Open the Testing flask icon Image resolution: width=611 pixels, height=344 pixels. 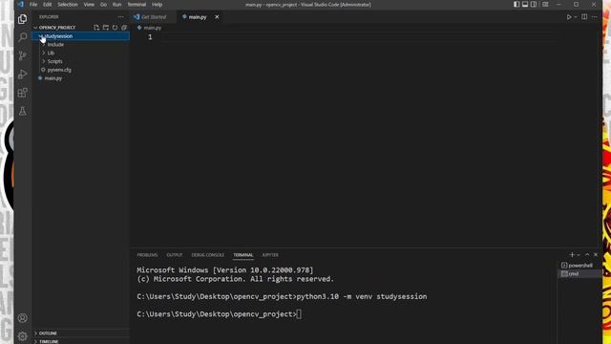(23, 111)
